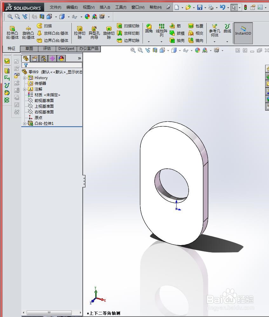Select 原点 (Origin) in feature tree

coord(35,118)
